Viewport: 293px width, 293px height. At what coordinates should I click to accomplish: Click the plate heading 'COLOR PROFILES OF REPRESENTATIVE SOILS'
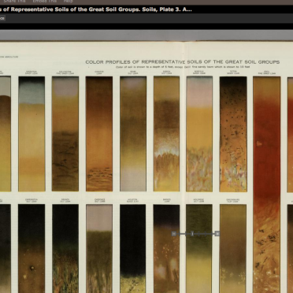[x=143, y=62]
